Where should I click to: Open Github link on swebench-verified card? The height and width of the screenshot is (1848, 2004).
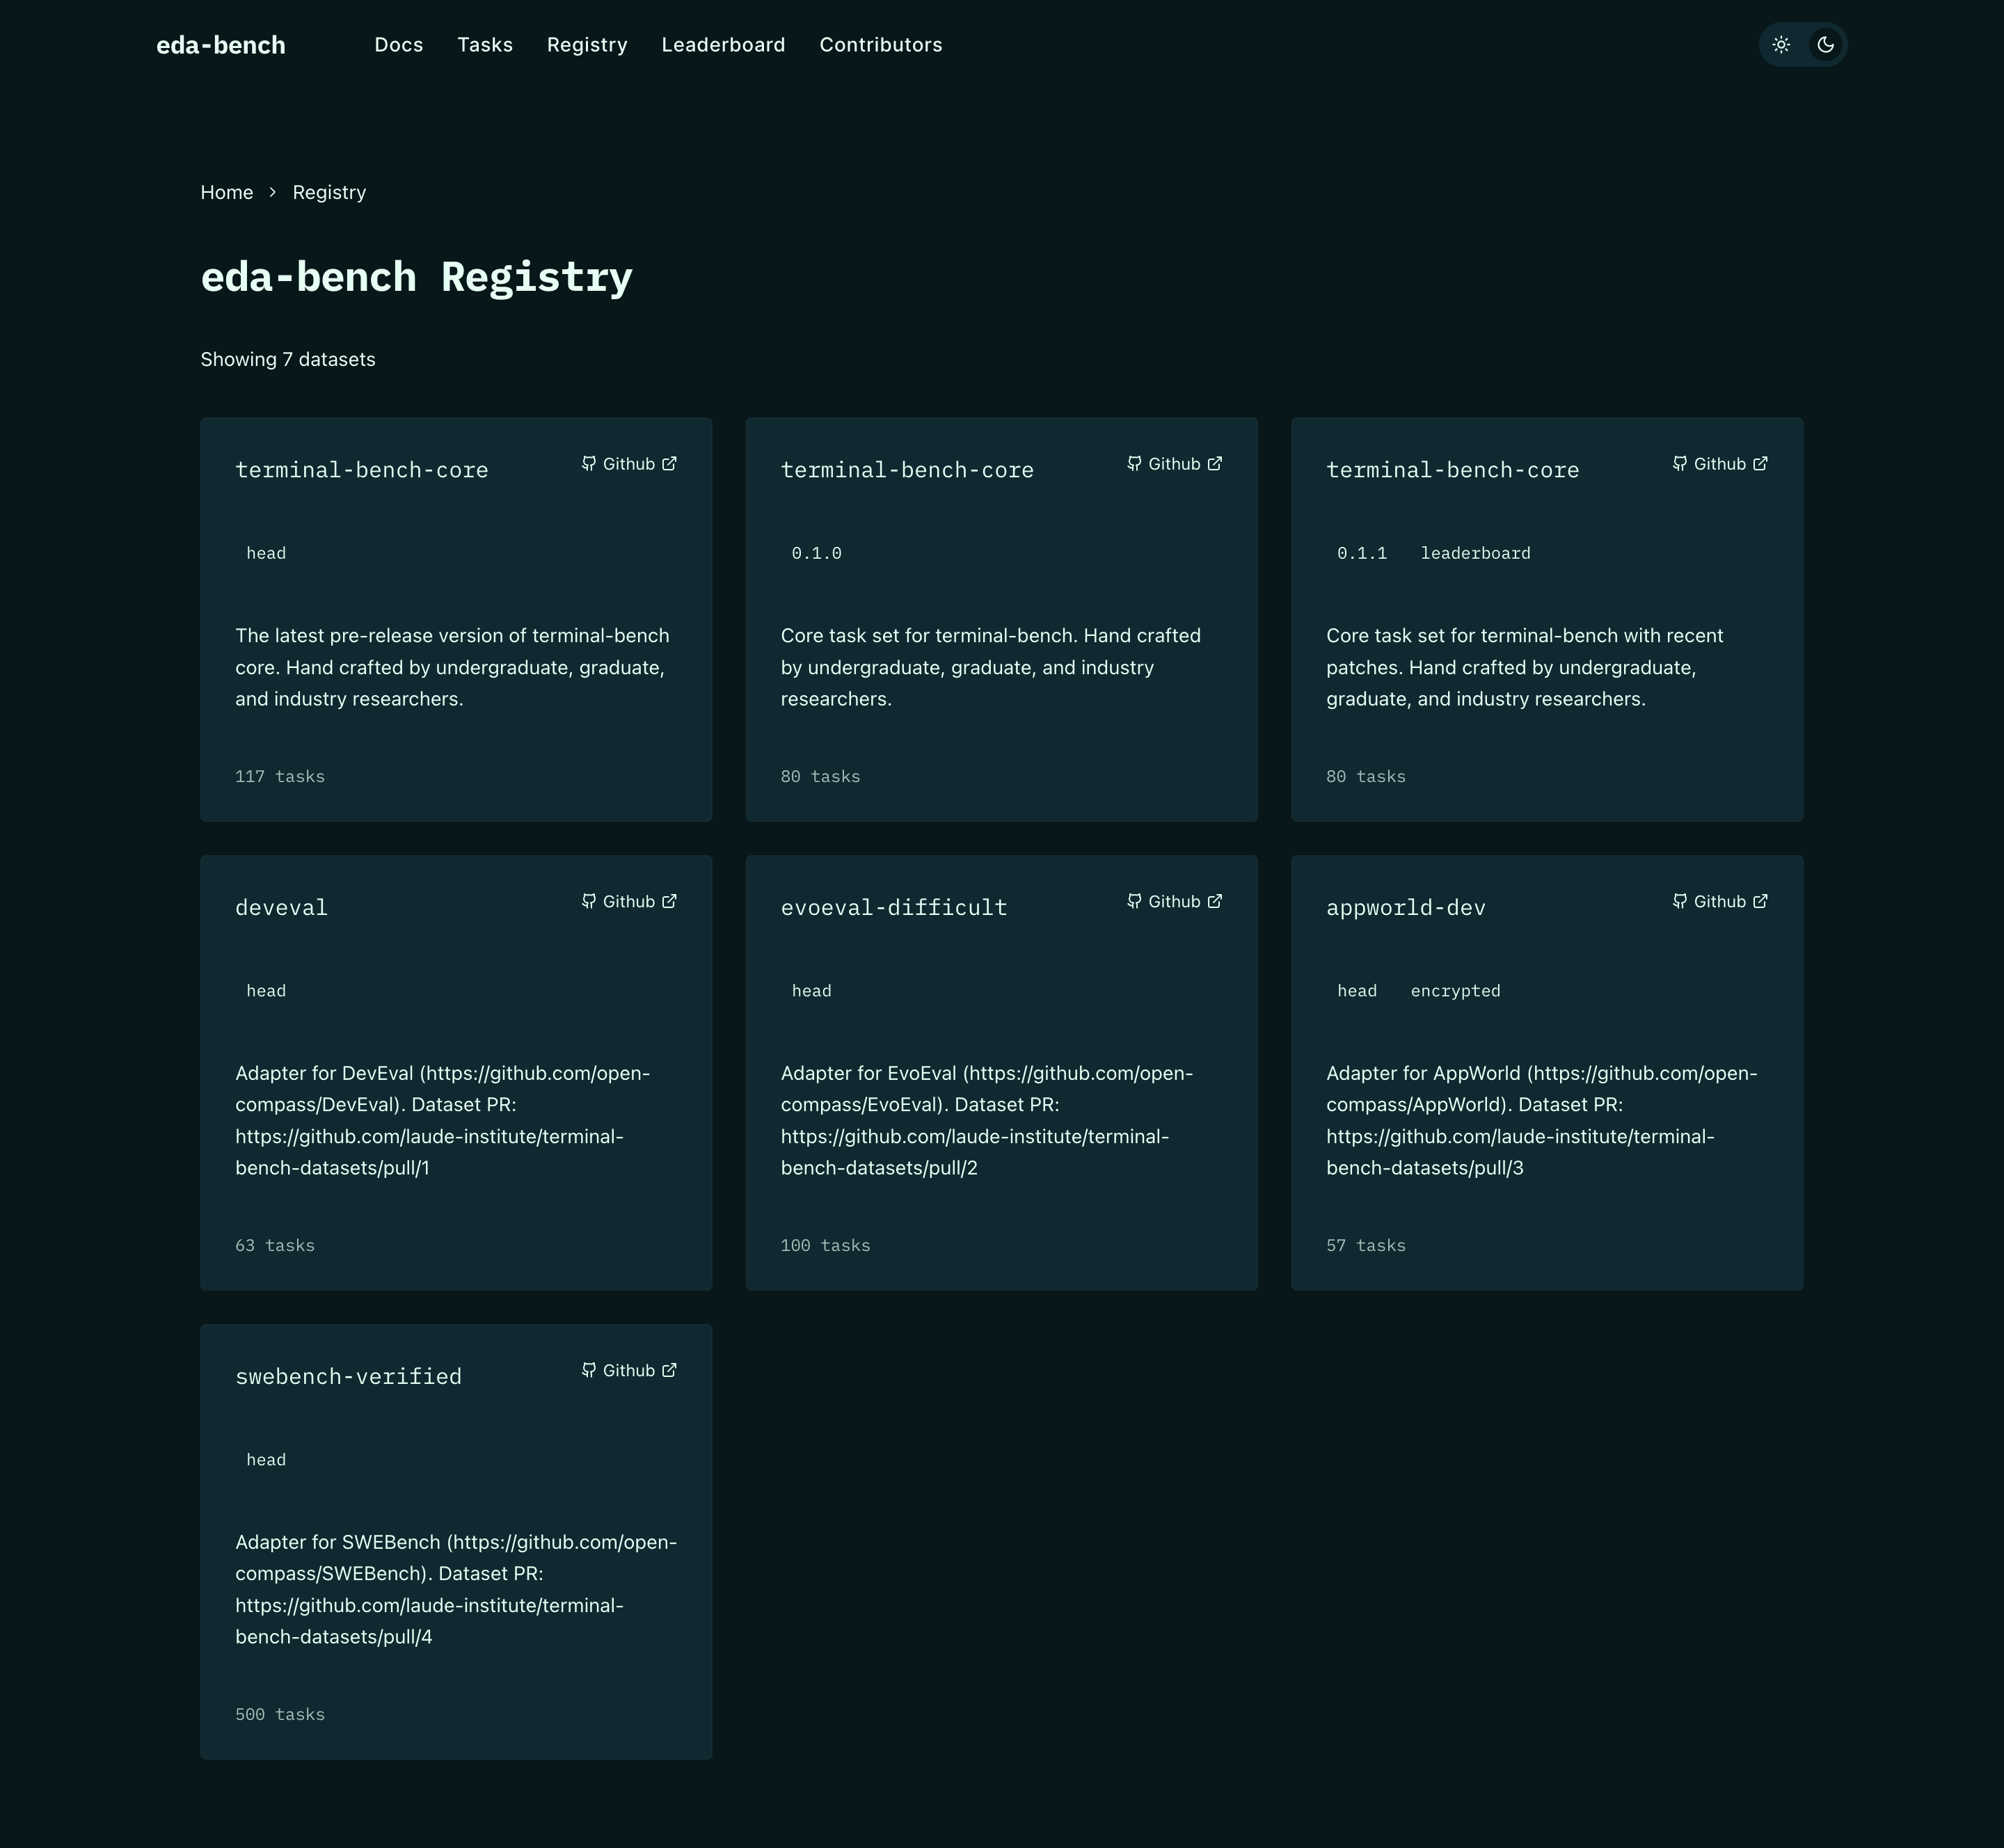tap(629, 1371)
